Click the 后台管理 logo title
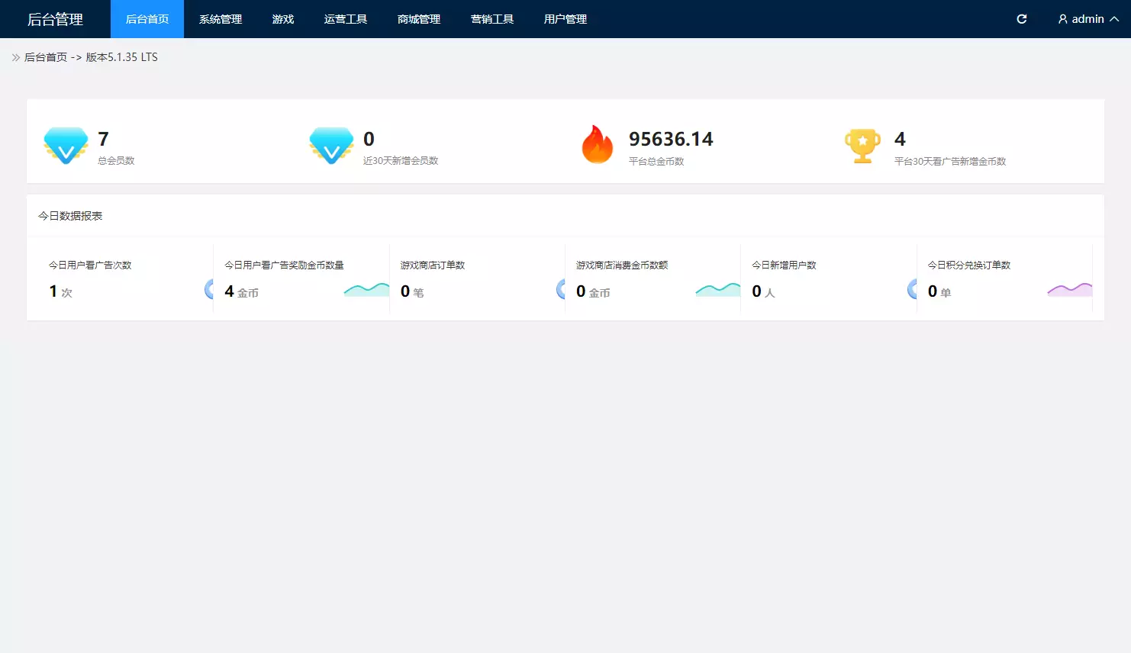The height and width of the screenshot is (653, 1131). 55,19
